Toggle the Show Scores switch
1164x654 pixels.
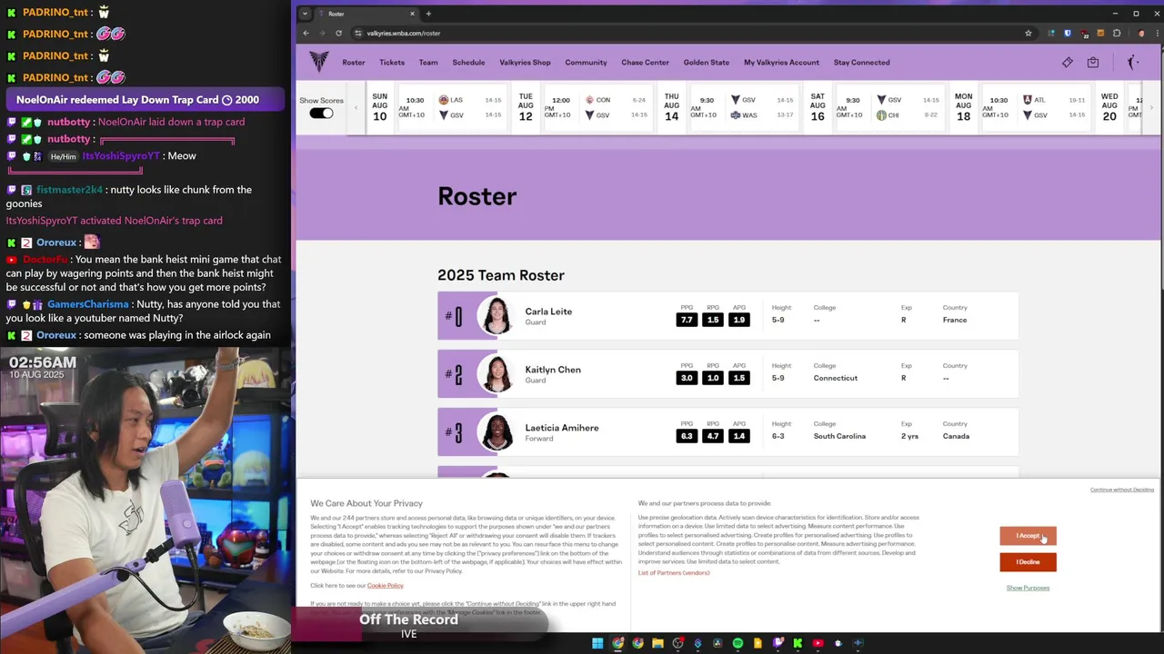pos(321,113)
